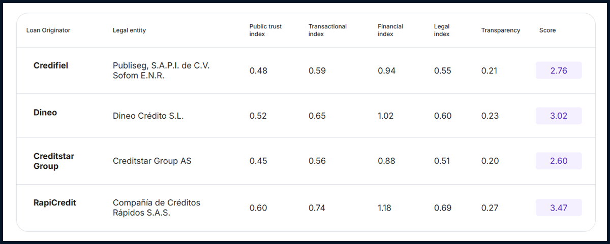Click the Credifiel loan originator name
The width and height of the screenshot is (610, 244).
(x=51, y=65)
